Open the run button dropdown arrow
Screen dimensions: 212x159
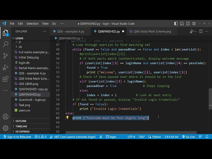196,31
